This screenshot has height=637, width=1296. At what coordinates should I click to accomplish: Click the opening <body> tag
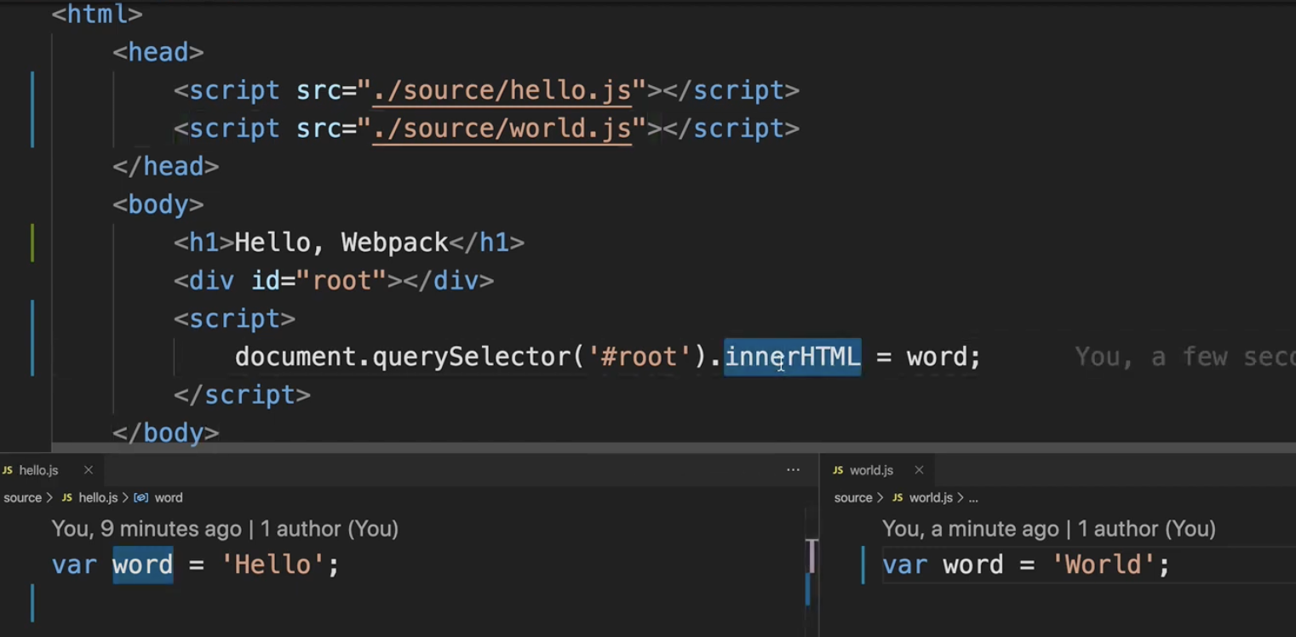click(x=158, y=204)
